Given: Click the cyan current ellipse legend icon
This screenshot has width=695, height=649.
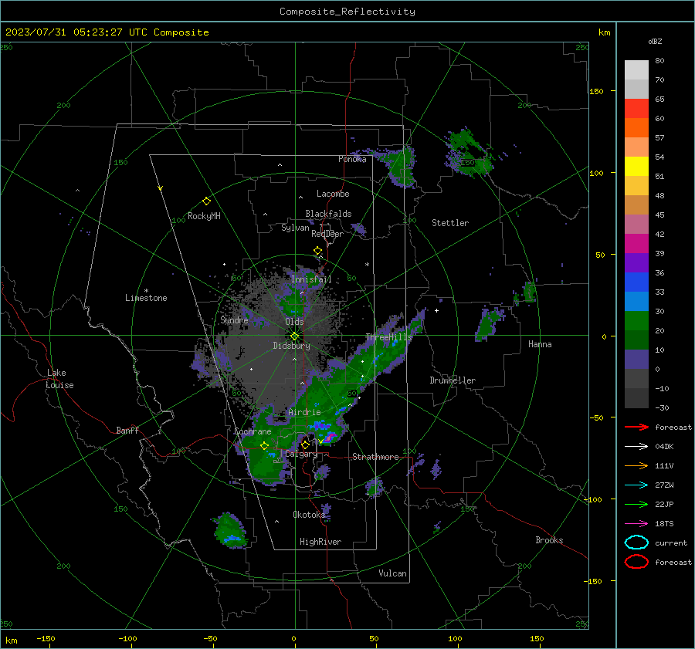Looking at the screenshot, I should pyautogui.click(x=636, y=543).
